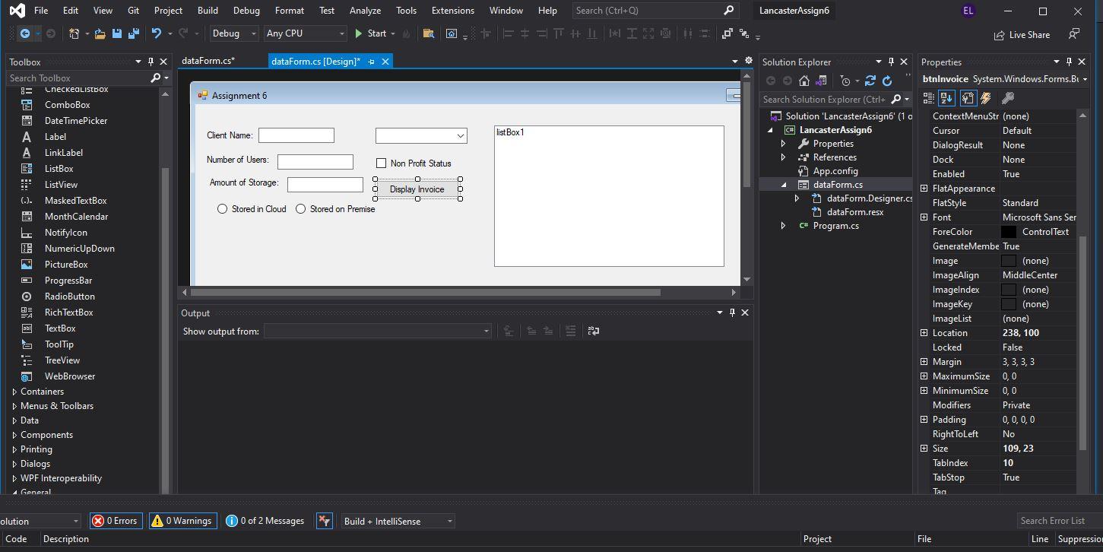The height and width of the screenshot is (552, 1103).
Task: Click the Solution Explorer Home icon
Action: [803, 81]
